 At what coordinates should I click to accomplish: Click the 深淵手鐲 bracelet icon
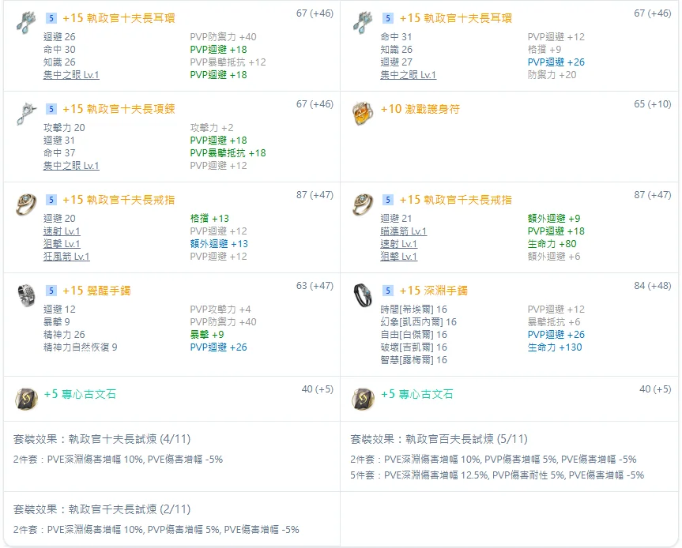363,295
